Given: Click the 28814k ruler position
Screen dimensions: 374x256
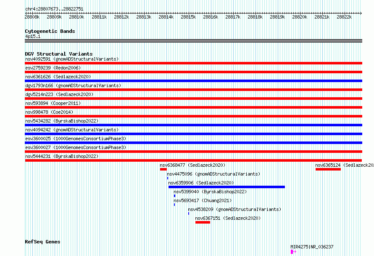Looking at the screenshot, I should point(166,17).
